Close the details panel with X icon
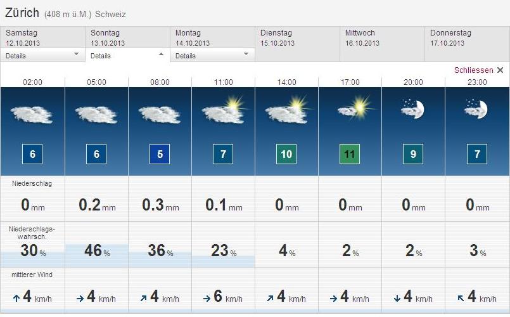 [500, 70]
